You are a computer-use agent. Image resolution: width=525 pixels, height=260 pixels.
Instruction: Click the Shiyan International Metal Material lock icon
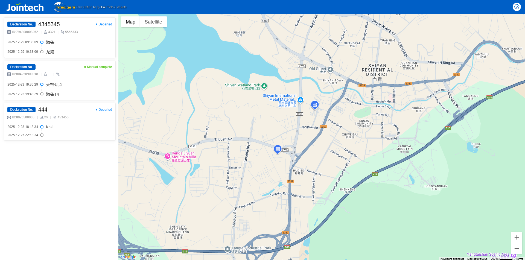tap(301, 100)
